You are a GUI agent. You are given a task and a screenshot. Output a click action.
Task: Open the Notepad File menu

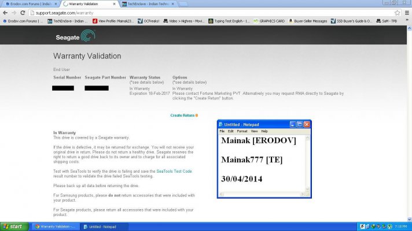click(x=222, y=131)
